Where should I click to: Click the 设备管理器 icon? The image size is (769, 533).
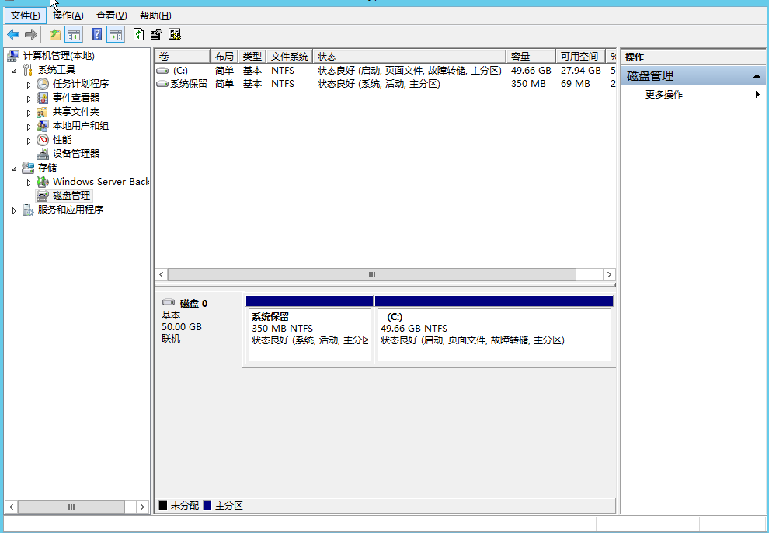click(43, 154)
